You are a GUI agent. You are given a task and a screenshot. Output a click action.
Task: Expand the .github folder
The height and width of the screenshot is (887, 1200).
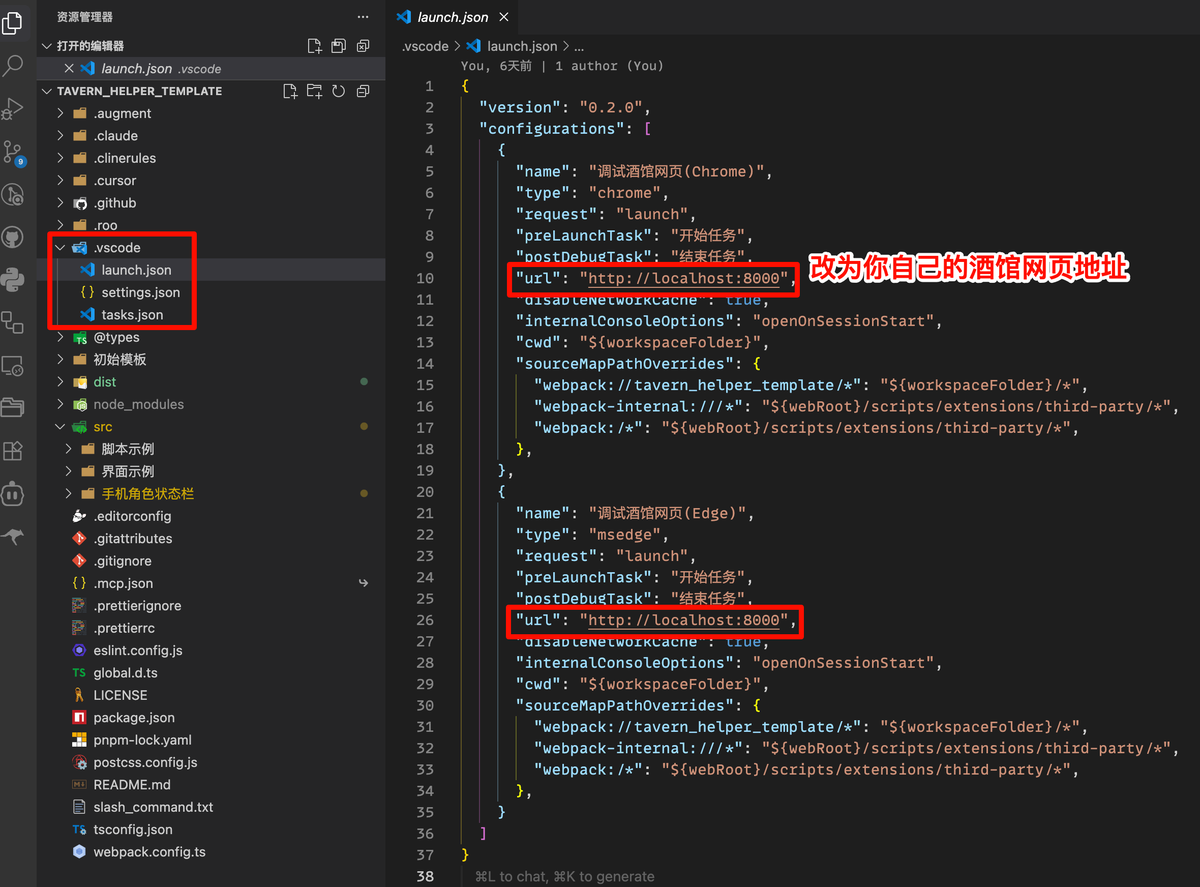[211, 203]
